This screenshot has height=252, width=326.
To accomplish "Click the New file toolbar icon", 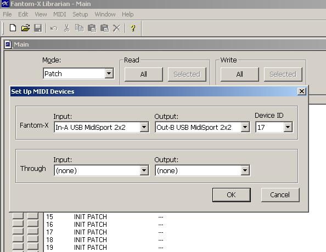I will 13,28.
